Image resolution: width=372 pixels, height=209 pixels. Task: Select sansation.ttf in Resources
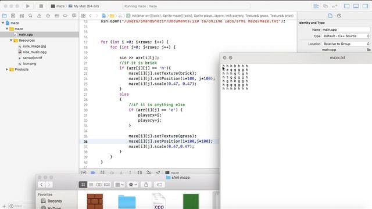point(33,58)
